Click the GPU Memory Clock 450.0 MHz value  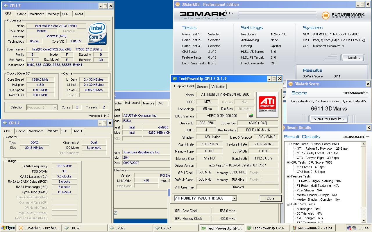point(224,219)
